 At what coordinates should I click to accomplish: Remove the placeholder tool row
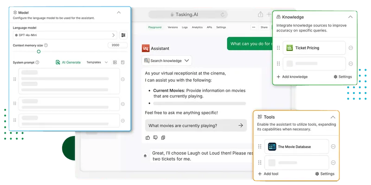click(333, 163)
